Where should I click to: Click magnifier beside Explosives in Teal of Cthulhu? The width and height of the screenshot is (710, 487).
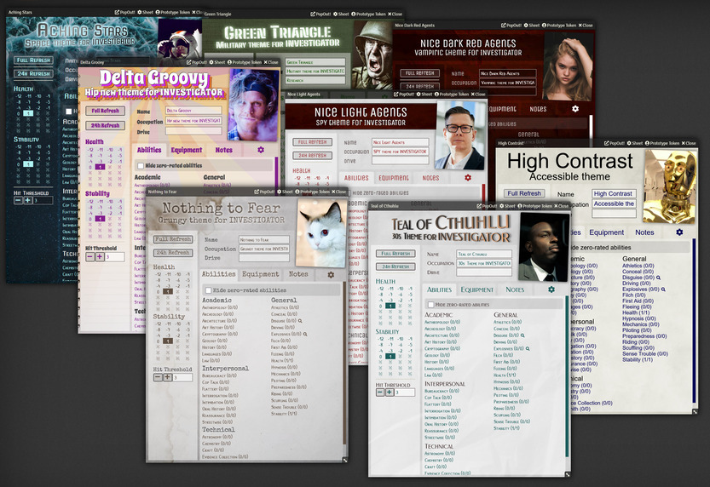click(x=528, y=348)
